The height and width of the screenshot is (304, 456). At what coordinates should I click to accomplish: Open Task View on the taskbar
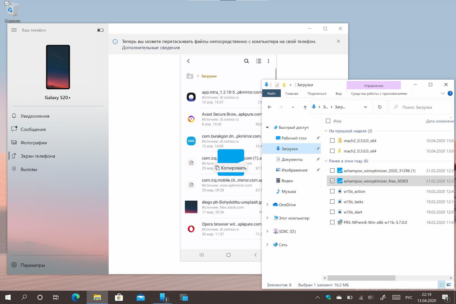(x=56, y=297)
